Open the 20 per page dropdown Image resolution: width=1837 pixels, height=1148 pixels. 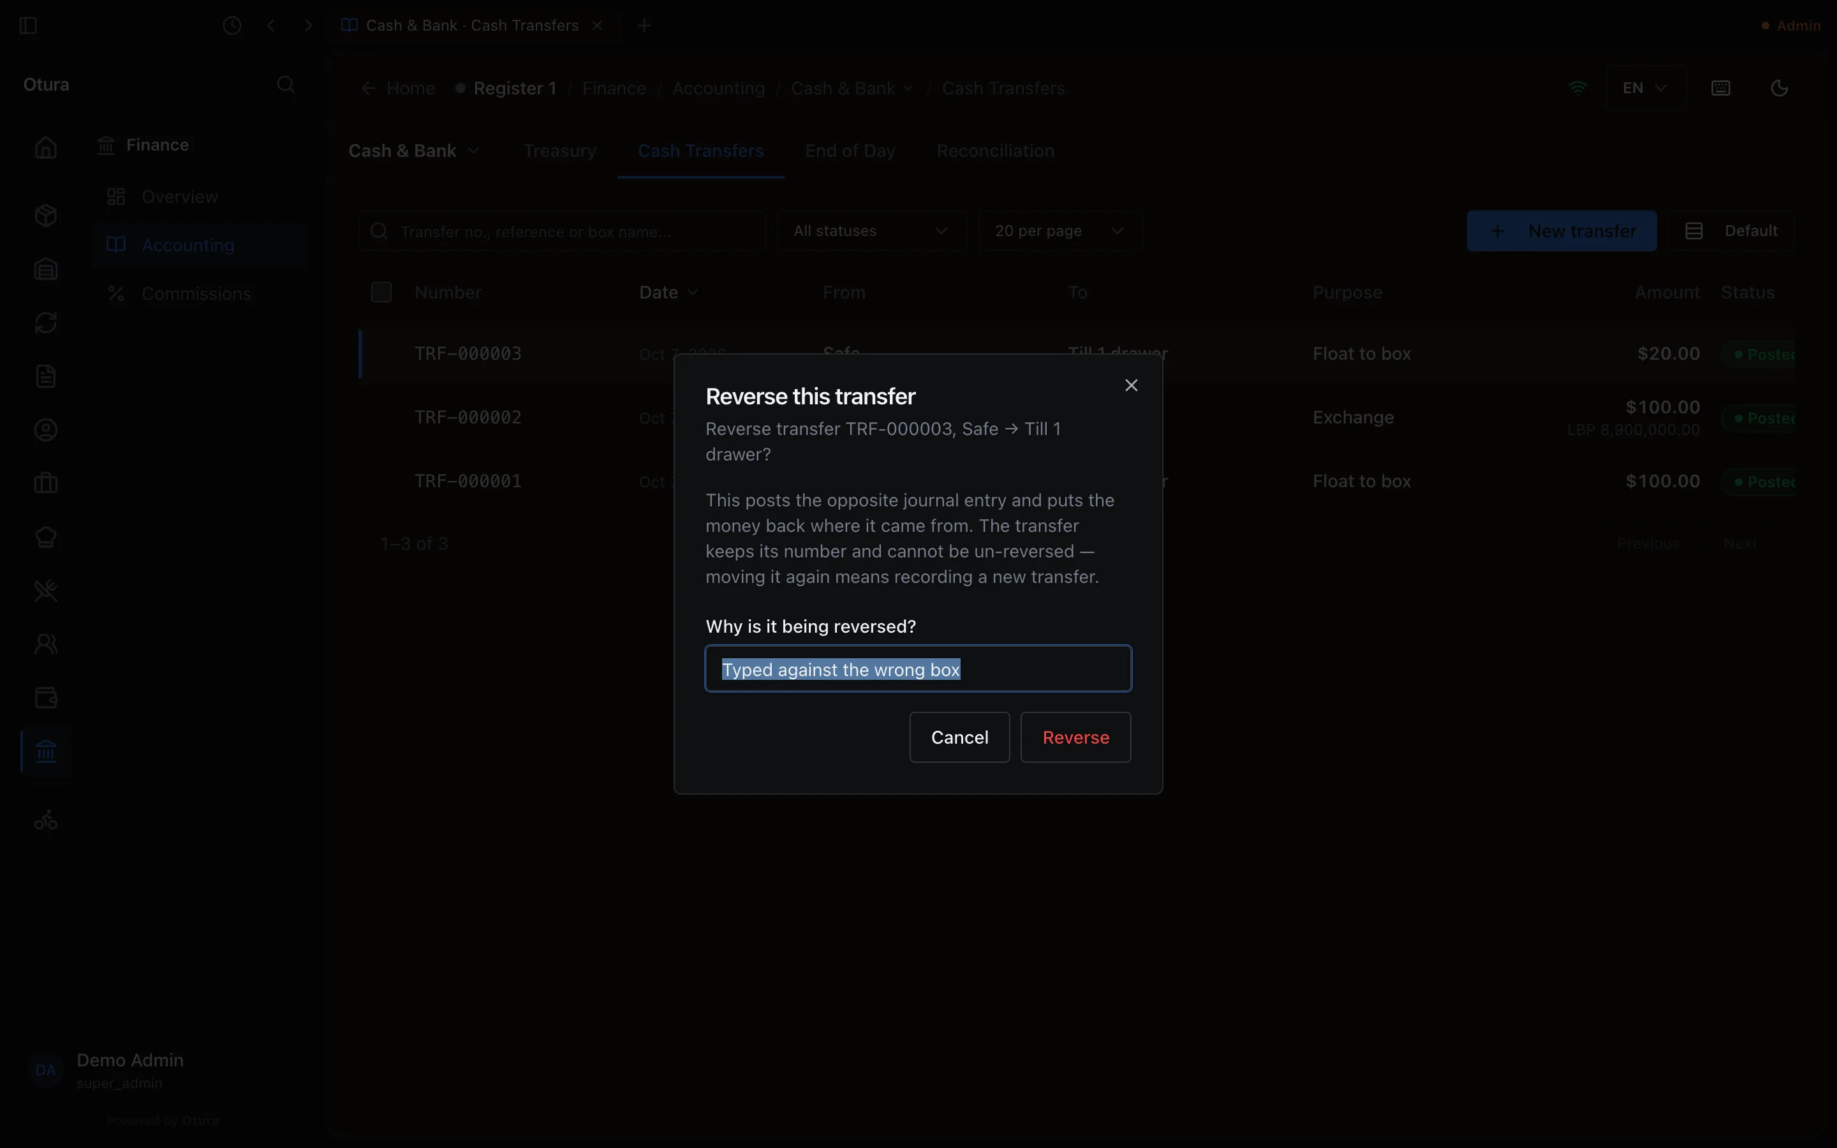[x=1061, y=231]
